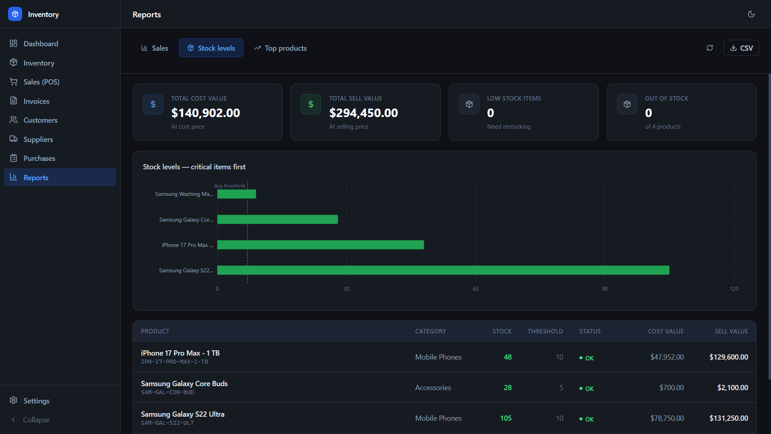Click SKU IPH-17-PRO-MAX-1-TB

pyautogui.click(x=174, y=362)
